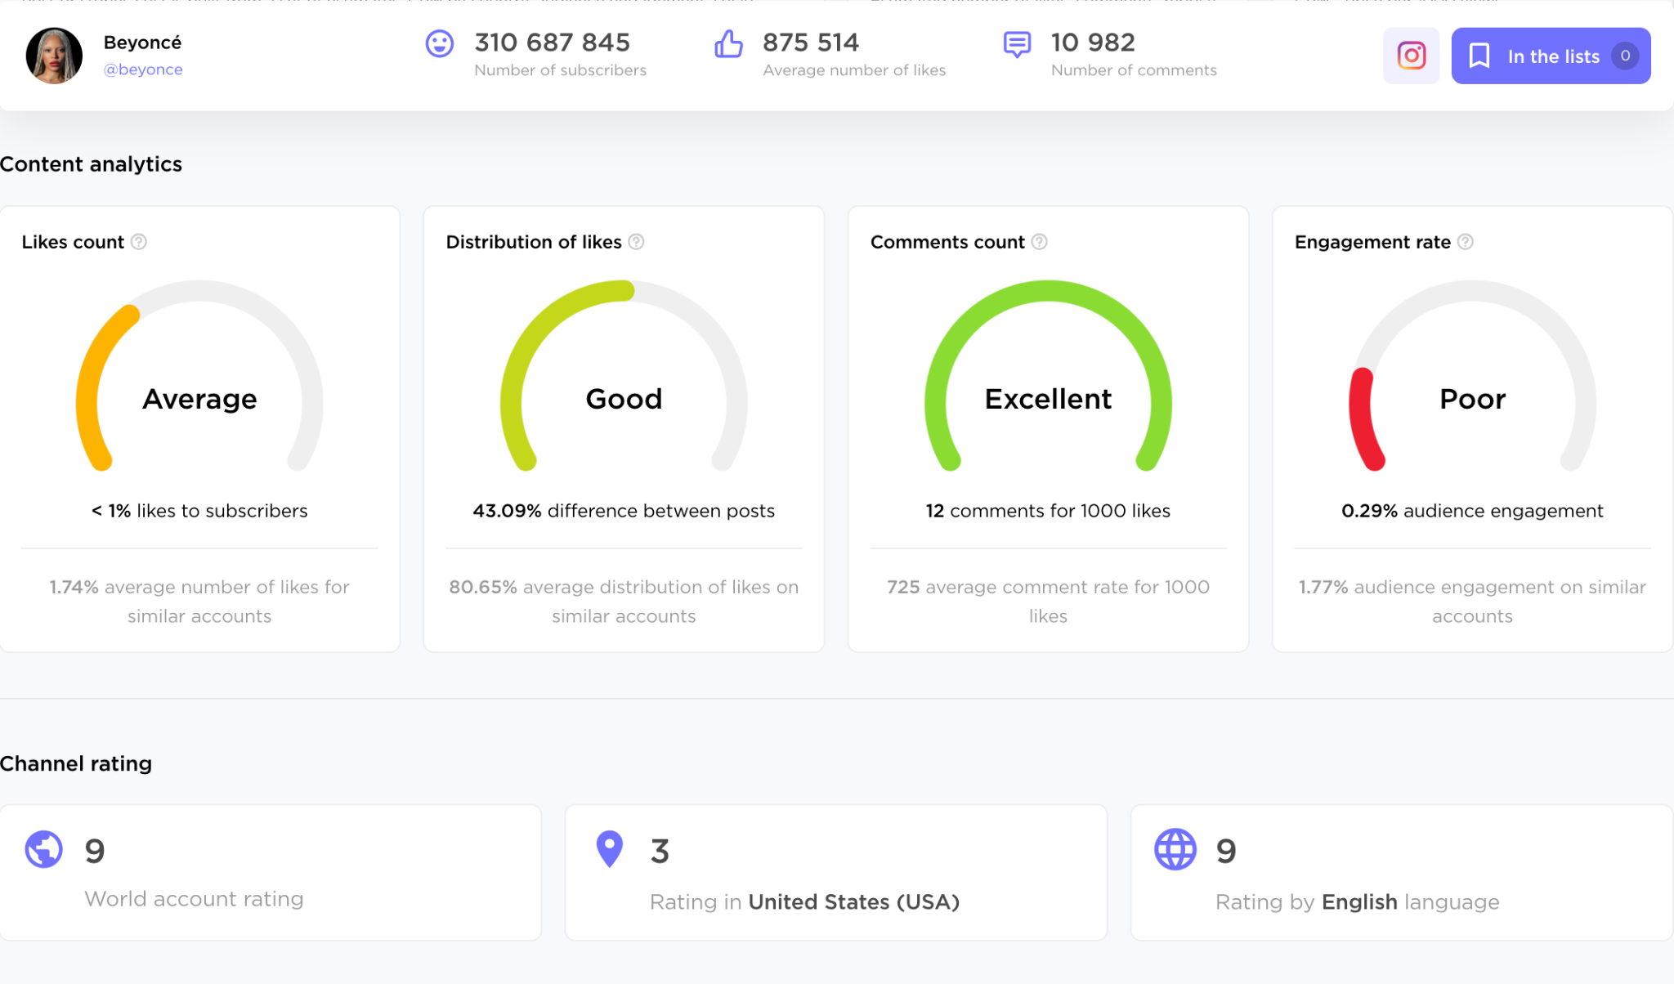This screenshot has height=984, width=1674.
Task: Open the Likes count help tooltip icon
Action: [139, 242]
